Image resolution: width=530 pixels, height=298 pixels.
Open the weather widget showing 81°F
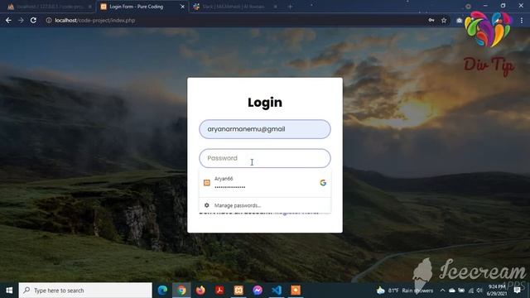405,291
